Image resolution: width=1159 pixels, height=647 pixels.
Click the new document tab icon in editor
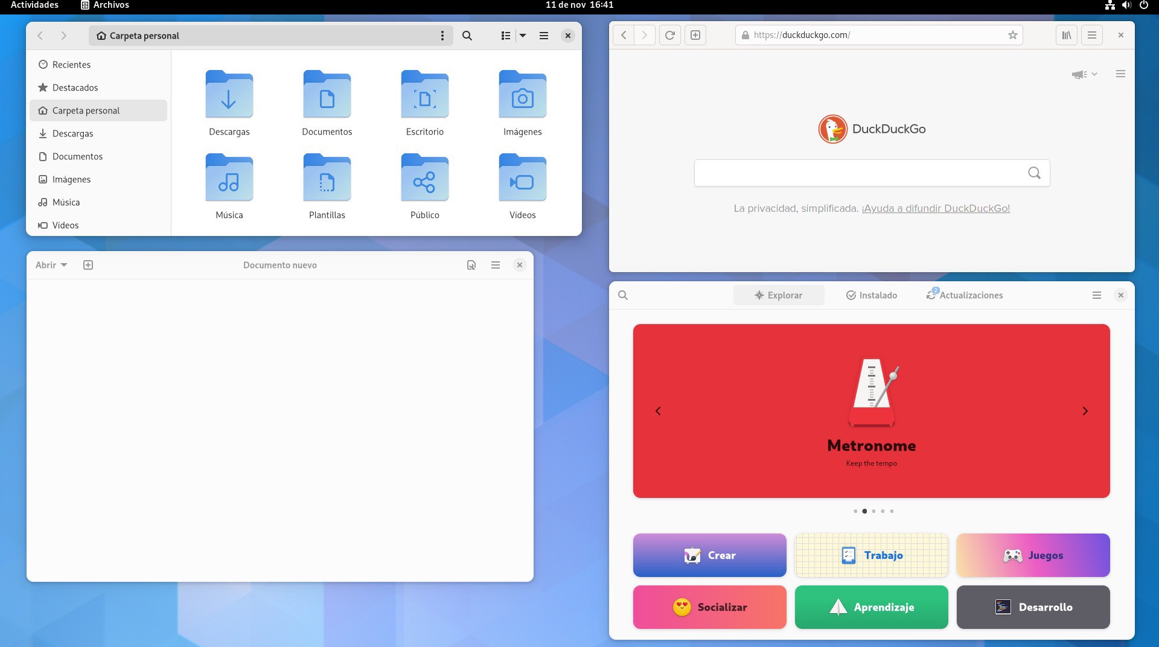(88, 265)
